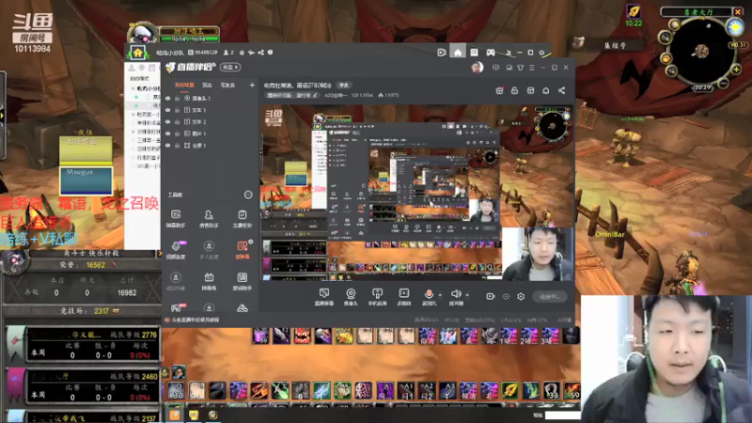This screenshot has height=423, width=752.
Task: Open the 房管助手 tool
Action: 209,218
